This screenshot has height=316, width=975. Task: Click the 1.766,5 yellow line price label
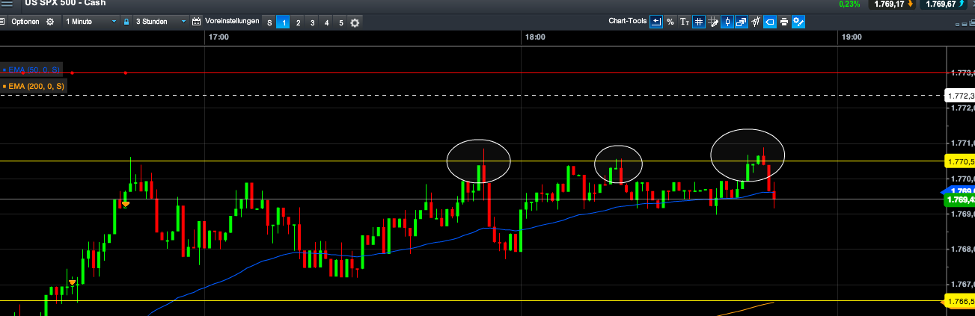click(x=961, y=302)
